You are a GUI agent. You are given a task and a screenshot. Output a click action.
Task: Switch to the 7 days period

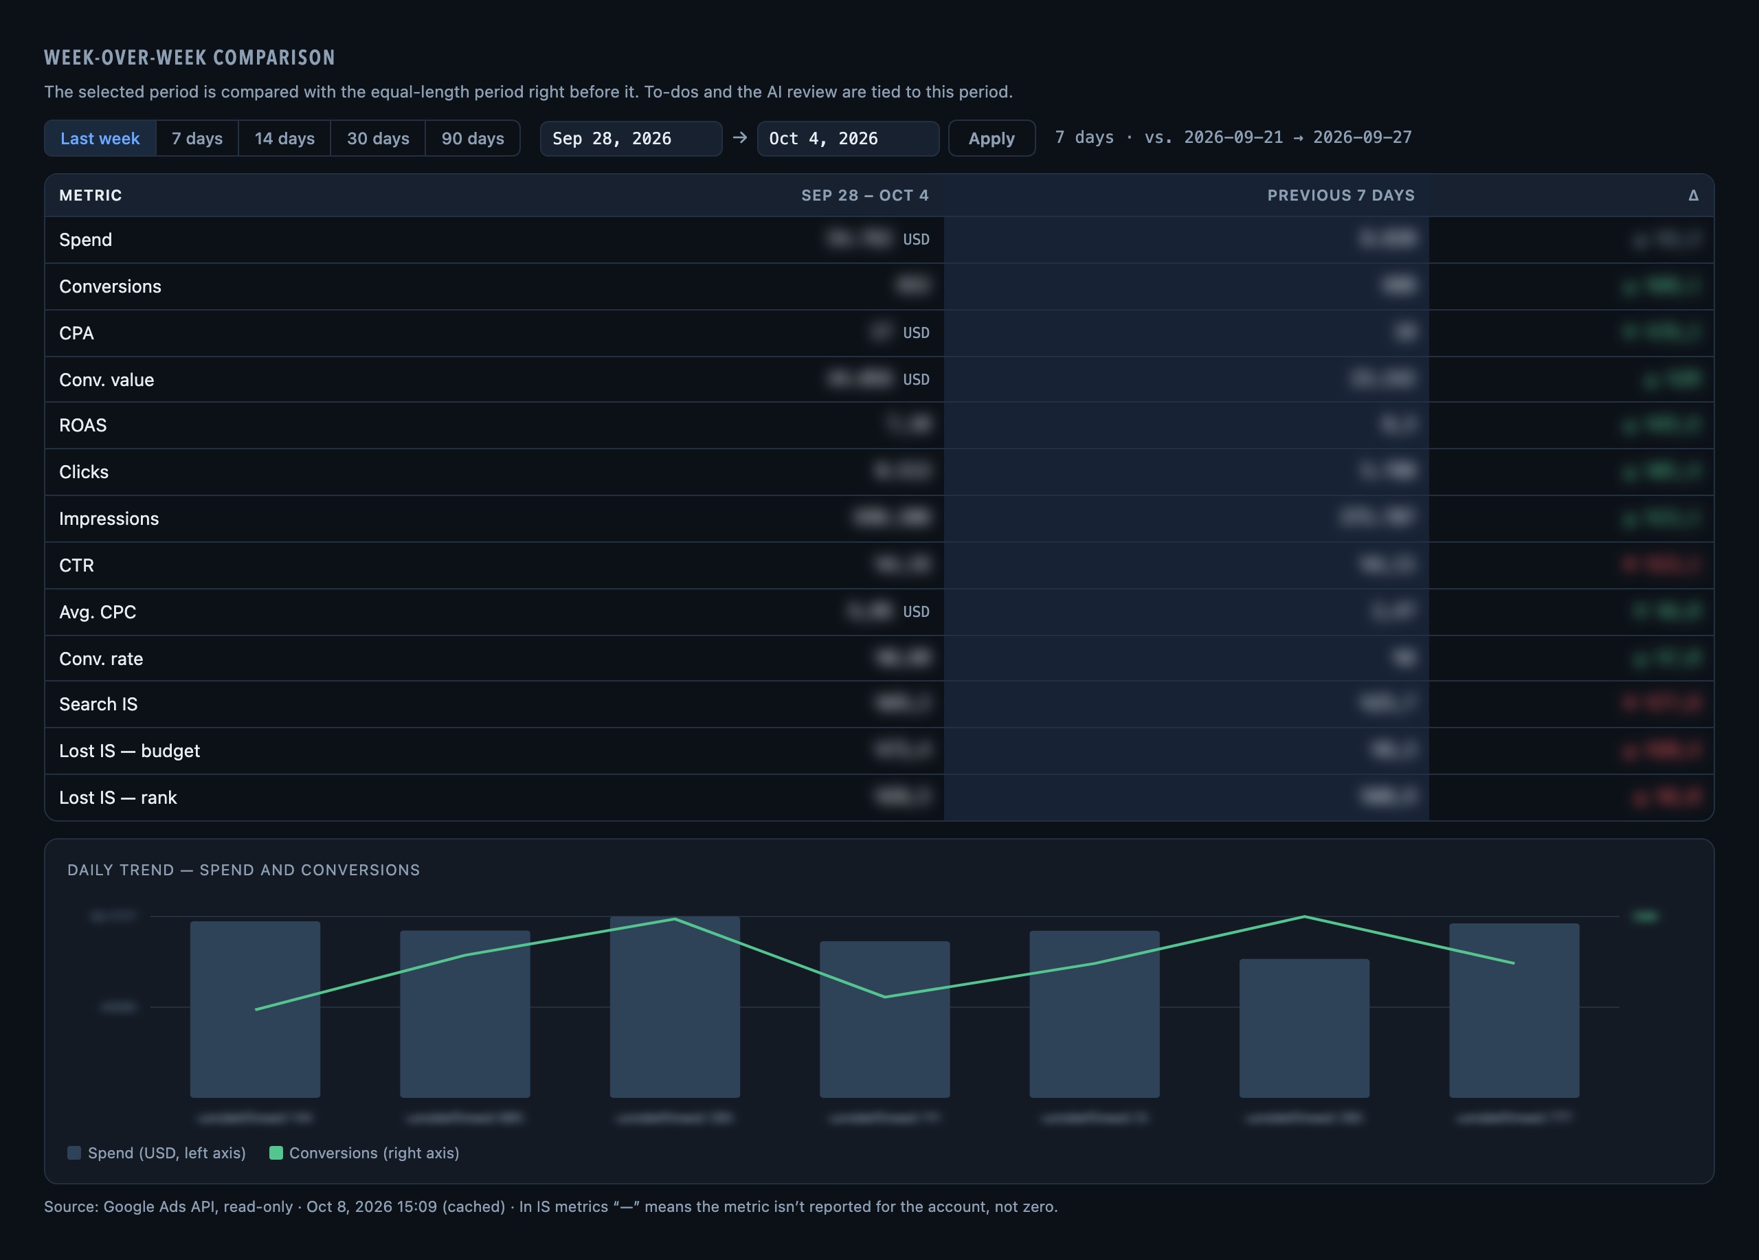click(x=197, y=138)
